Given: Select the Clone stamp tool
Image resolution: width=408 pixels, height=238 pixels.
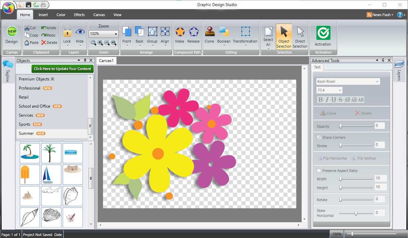Looking at the screenshot, I should pos(209,32).
